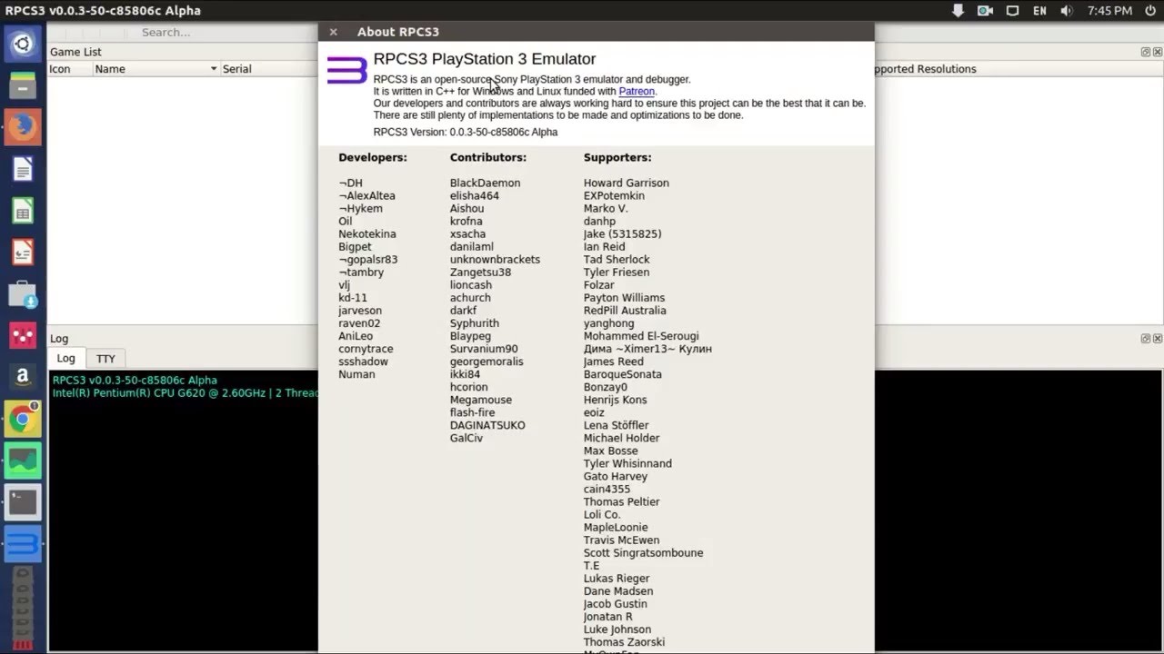Select contributor name unknownbrackets
The image size is (1164, 654).
495,260
